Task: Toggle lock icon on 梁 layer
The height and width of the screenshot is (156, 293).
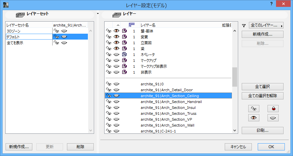Action: point(108,49)
